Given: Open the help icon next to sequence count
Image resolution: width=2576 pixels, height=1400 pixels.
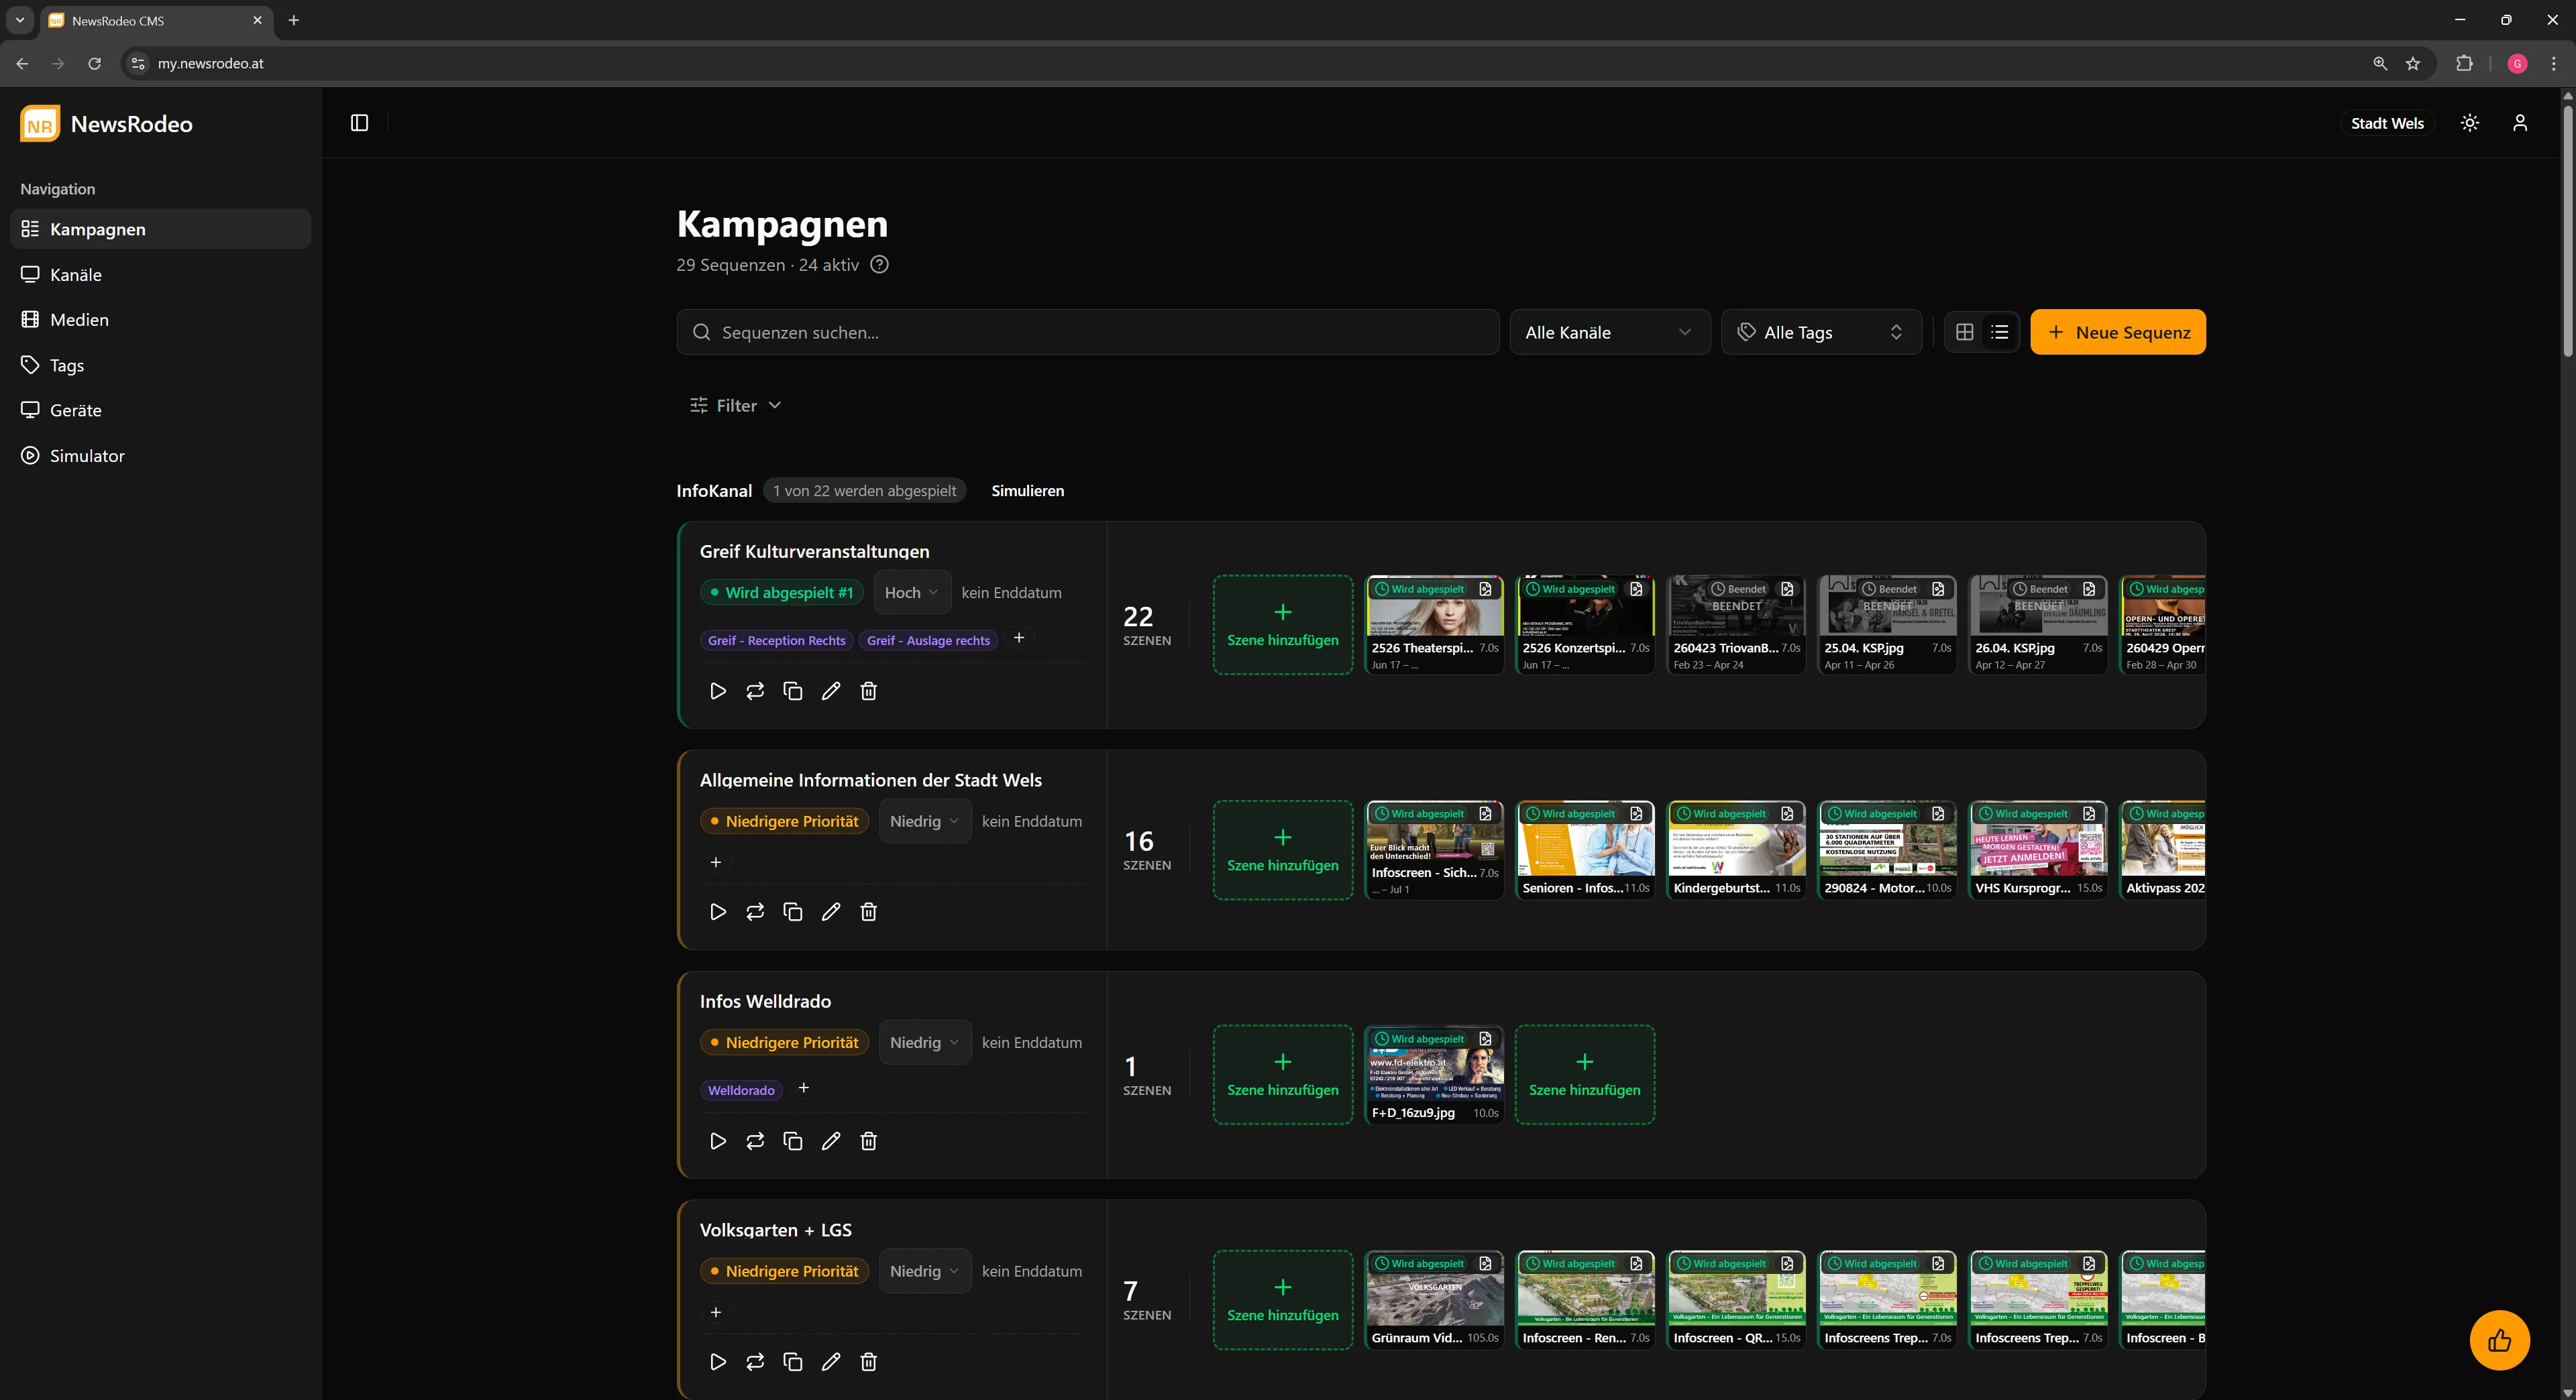Looking at the screenshot, I should [879, 265].
